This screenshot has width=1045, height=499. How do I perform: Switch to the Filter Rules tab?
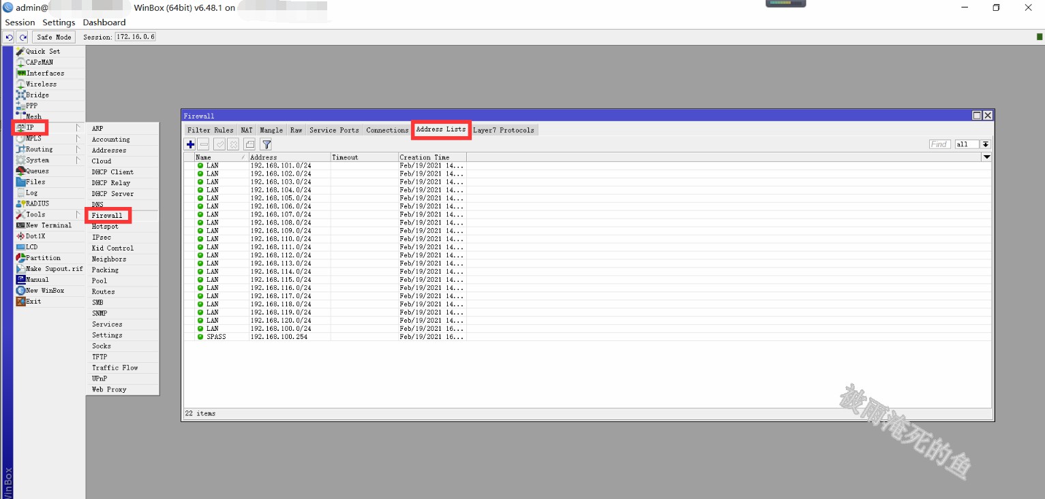(x=210, y=130)
